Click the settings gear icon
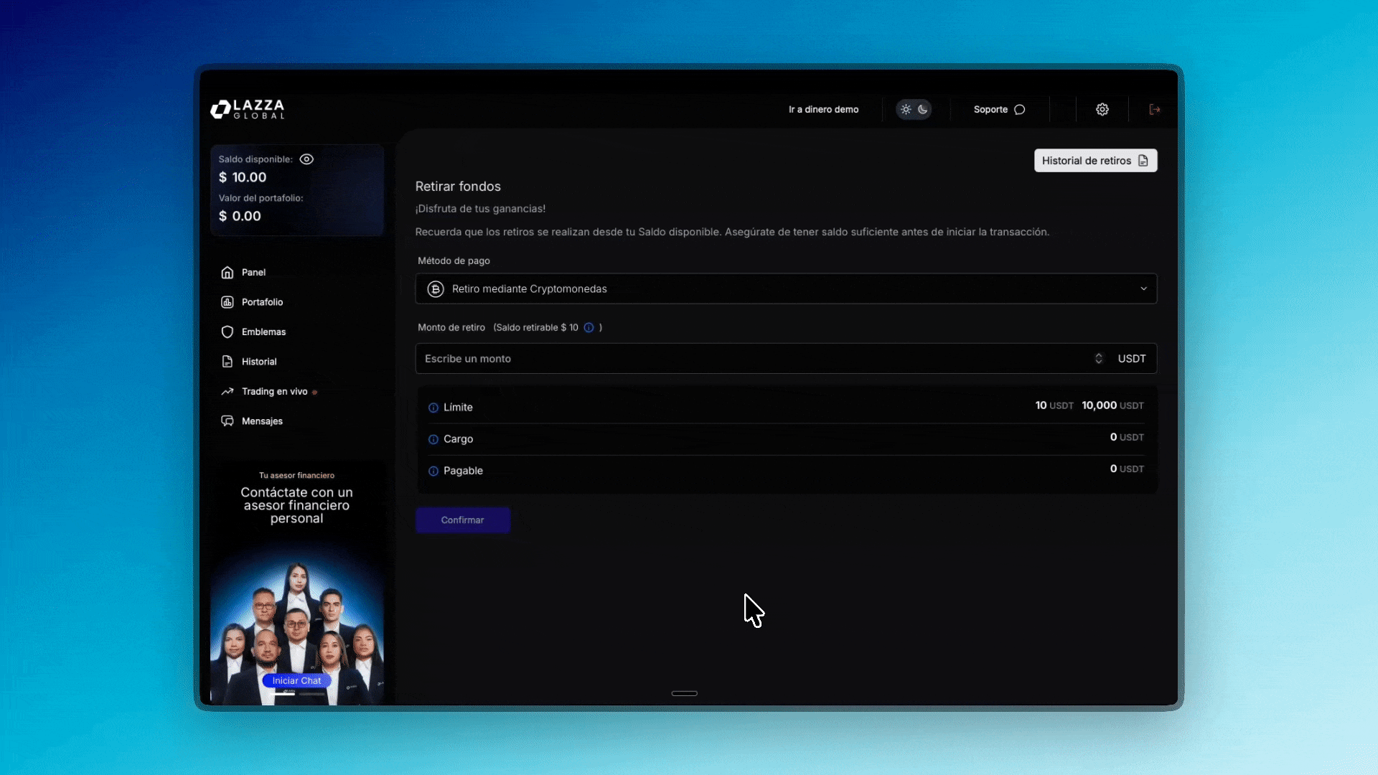The width and height of the screenshot is (1378, 775). (1102, 109)
